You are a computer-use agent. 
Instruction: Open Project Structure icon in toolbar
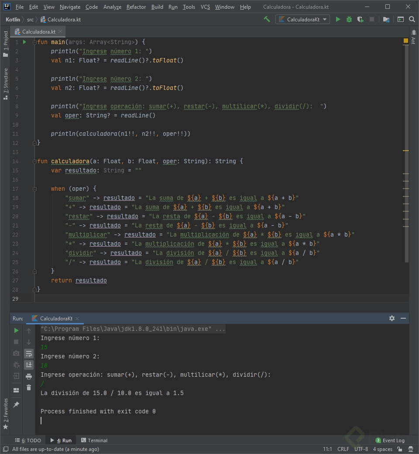[x=386, y=19]
